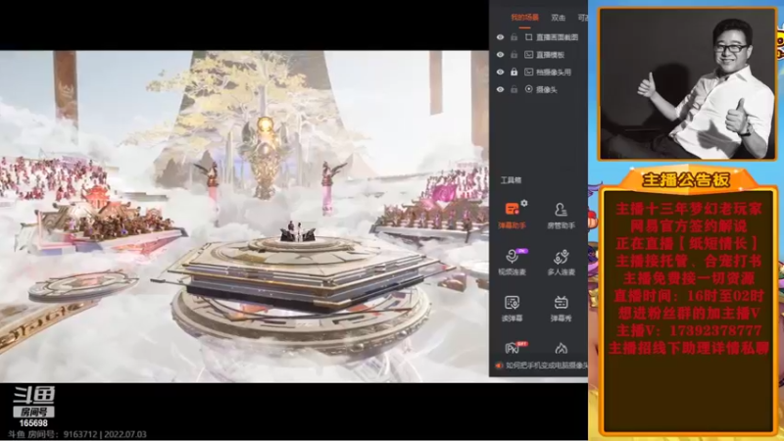Screen dimensions: 784x441
Task: Lock the 直播画面截图 source
Action: pyautogui.click(x=514, y=37)
